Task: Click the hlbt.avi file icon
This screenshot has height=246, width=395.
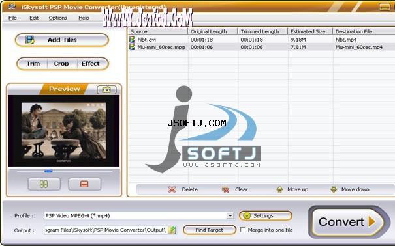Action: (132, 39)
